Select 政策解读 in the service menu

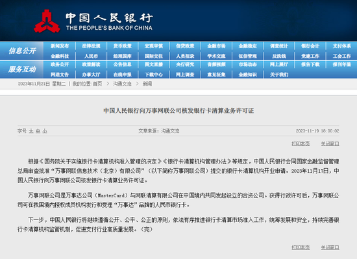[x=91, y=64]
